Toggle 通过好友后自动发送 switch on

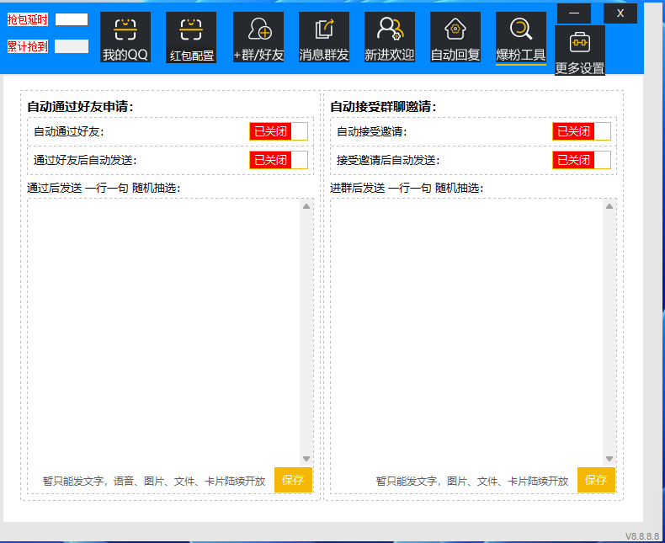(x=279, y=160)
